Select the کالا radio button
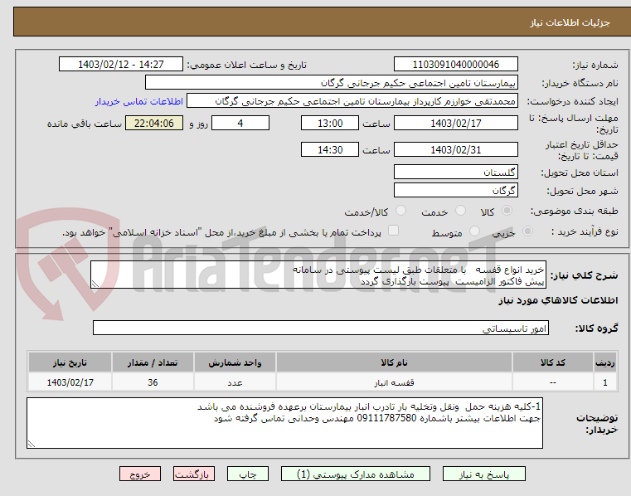The width and height of the screenshot is (631, 496). pyautogui.click(x=507, y=210)
